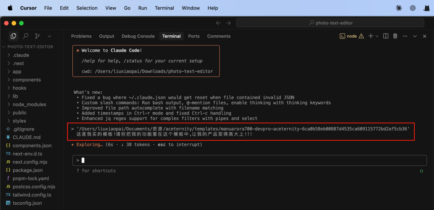Open the Apple menu

pos(10,8)
